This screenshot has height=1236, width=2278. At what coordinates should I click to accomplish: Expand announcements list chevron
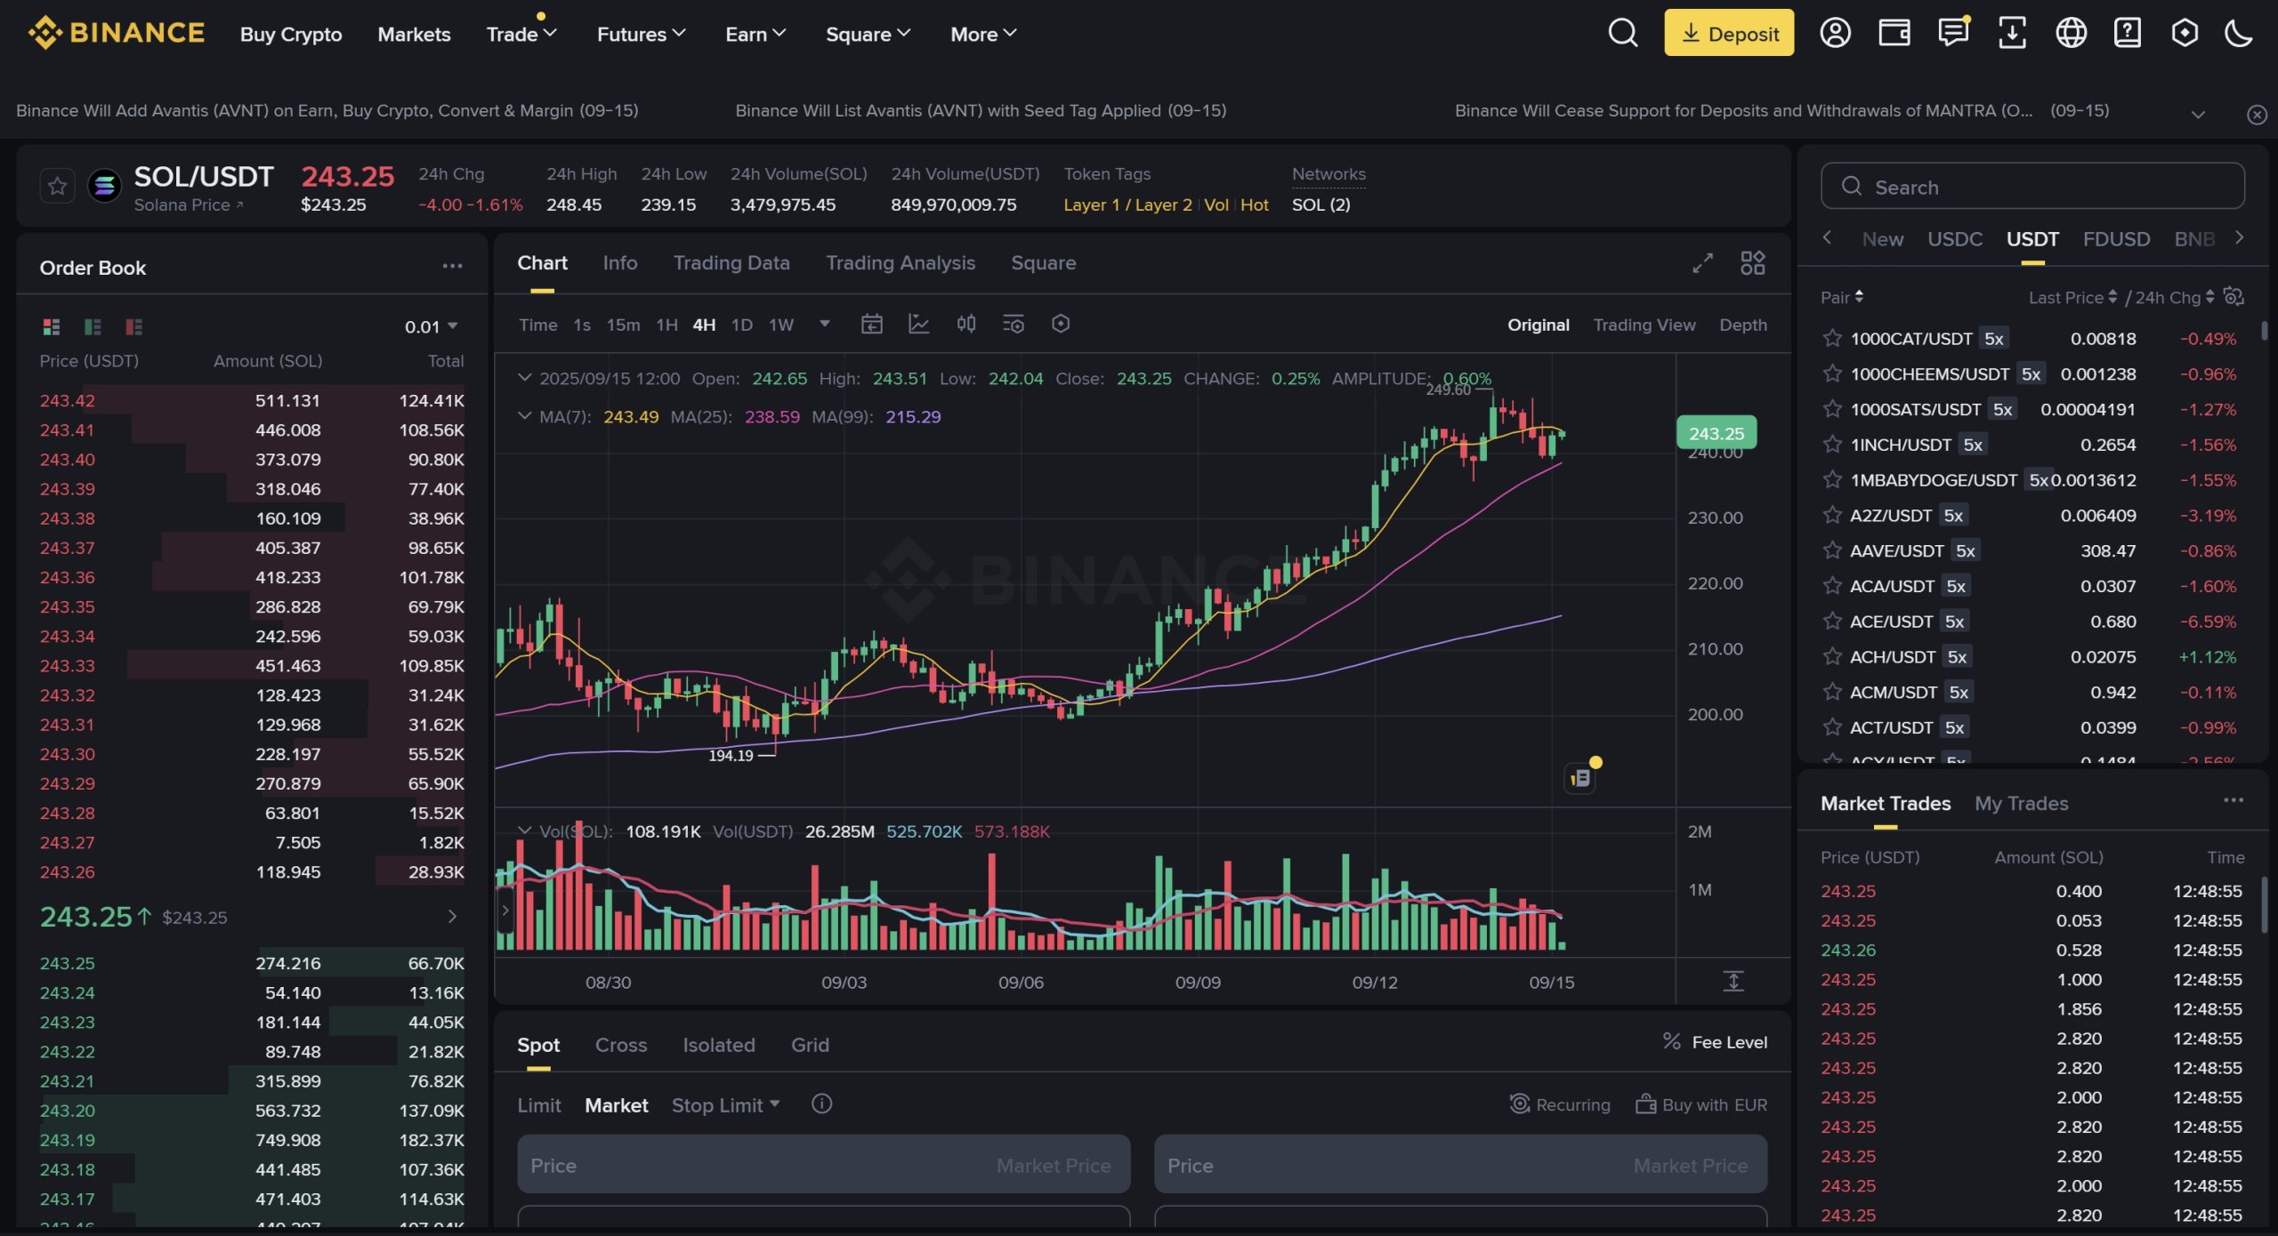click(x=2198, y=114)
